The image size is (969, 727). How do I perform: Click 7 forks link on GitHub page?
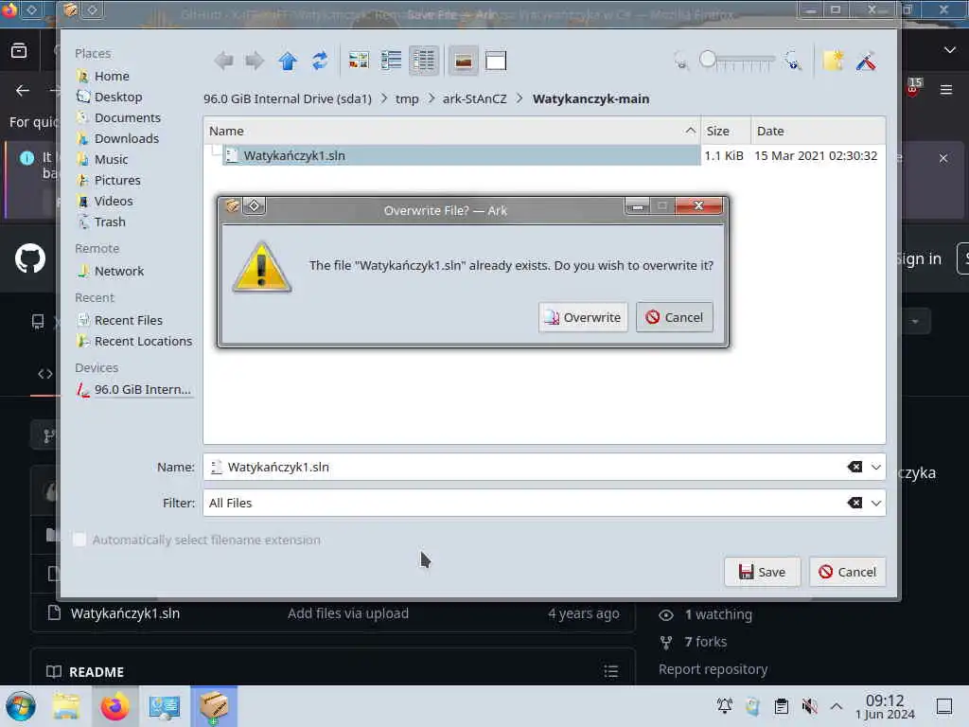(x=705, y=642)
